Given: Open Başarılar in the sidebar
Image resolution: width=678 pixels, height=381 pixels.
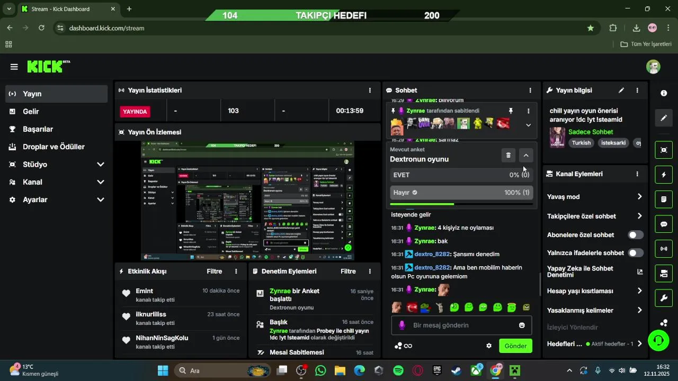Looking at the screenshot, I should click(57, 129).
